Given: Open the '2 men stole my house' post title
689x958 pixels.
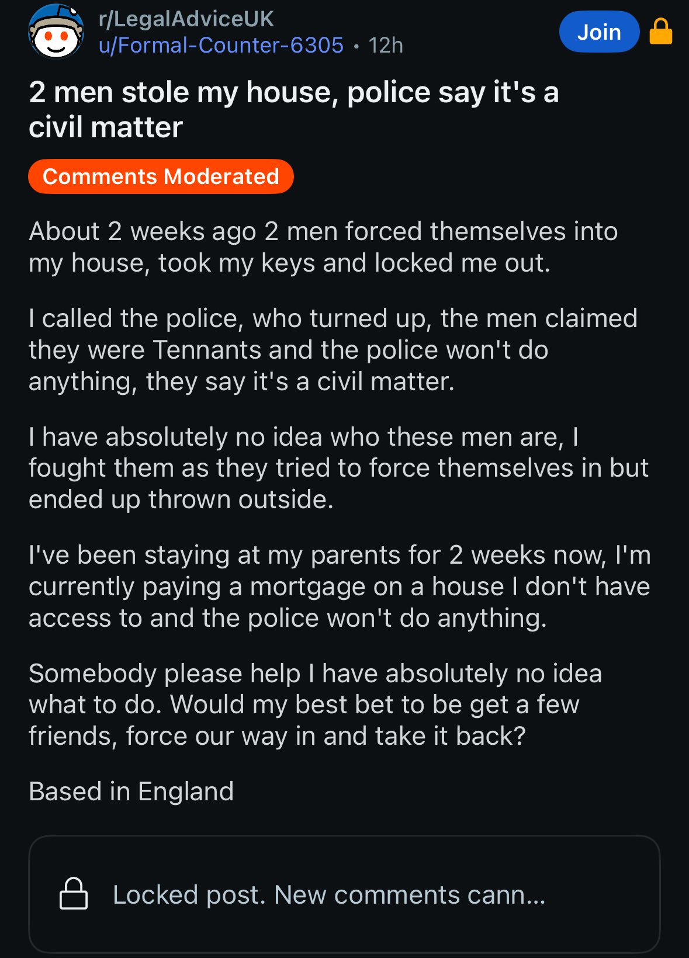Looking at the screenshot, I should (x=293, y=92).
